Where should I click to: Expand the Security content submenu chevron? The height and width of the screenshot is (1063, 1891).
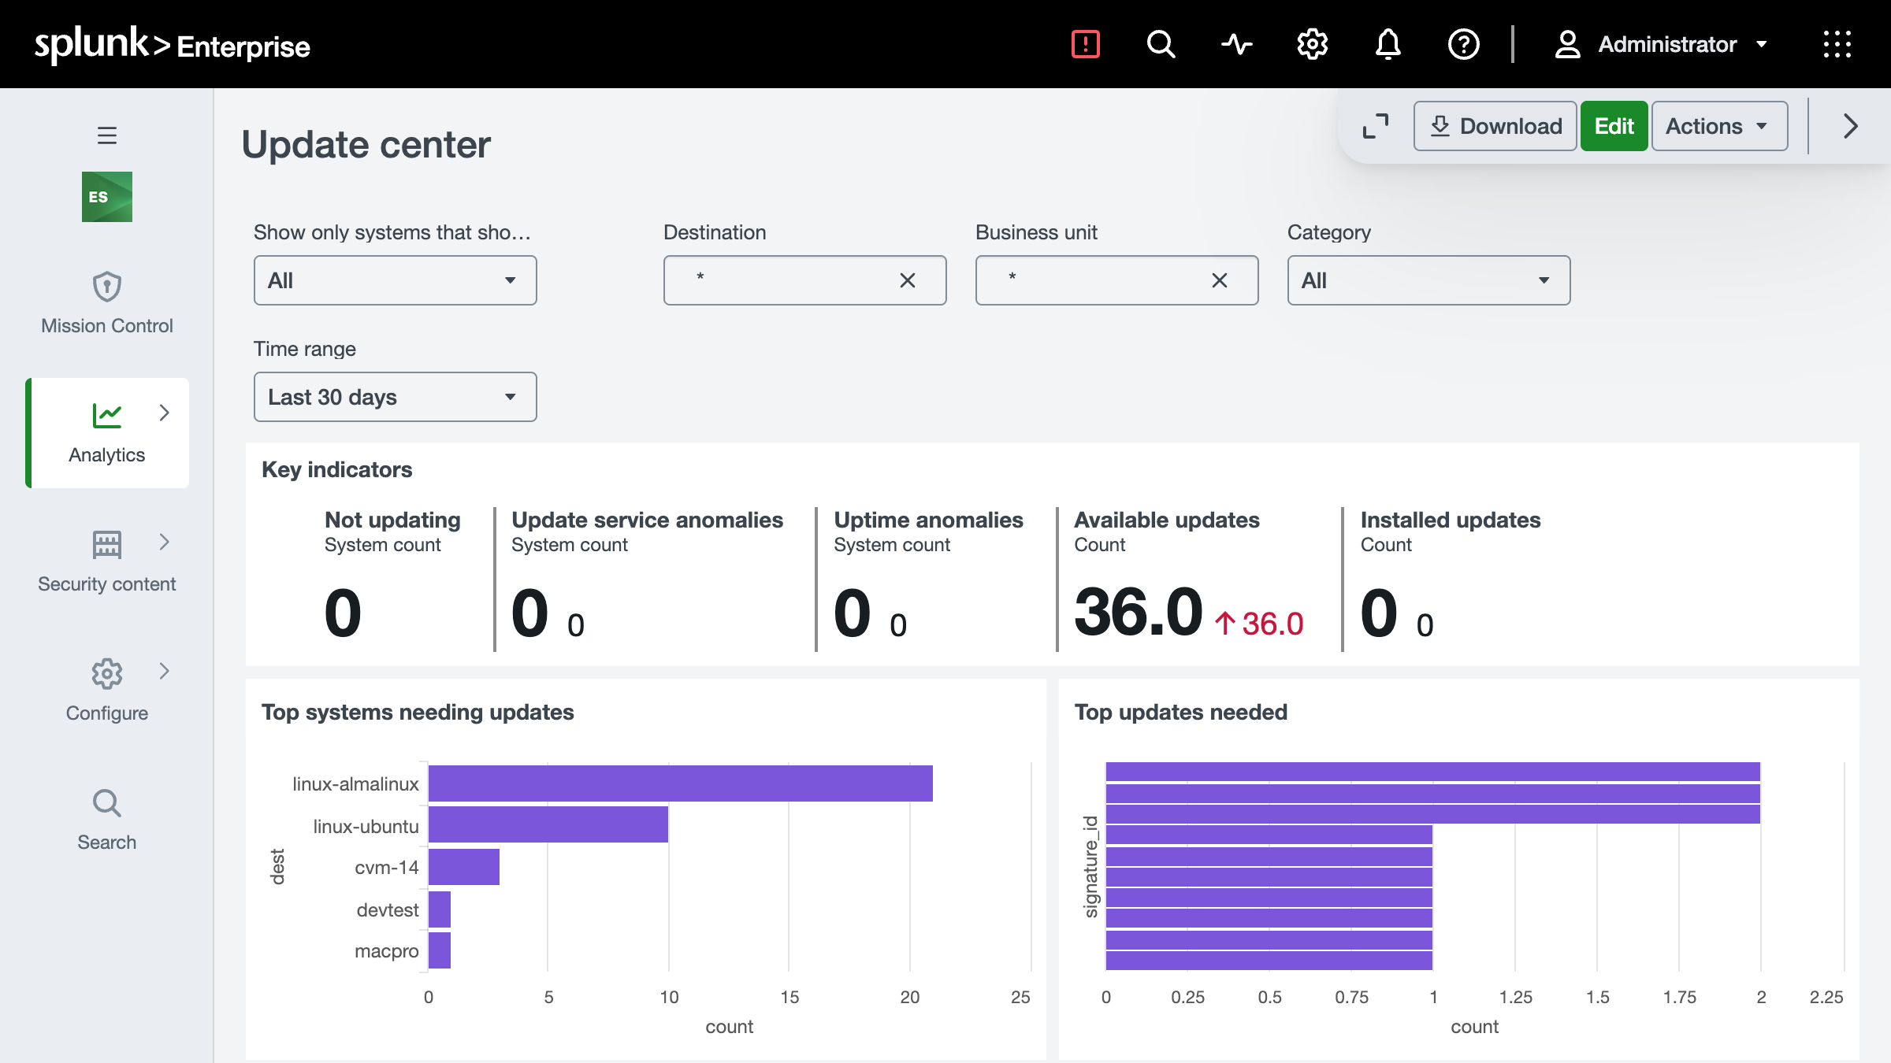164,542
